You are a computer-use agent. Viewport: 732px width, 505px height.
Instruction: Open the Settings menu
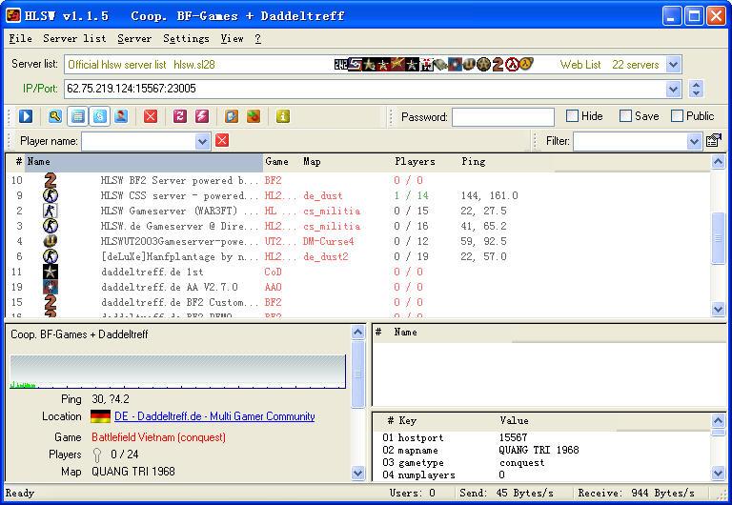click(186, 39)
